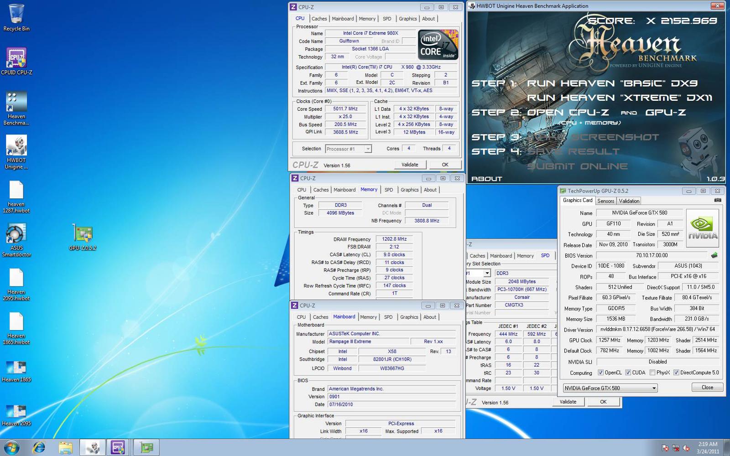Click the GPU-Z BIOS Version 70.10.17.00.00
The height and width of the screenshot is (456, 730).
tap(652, 255)
